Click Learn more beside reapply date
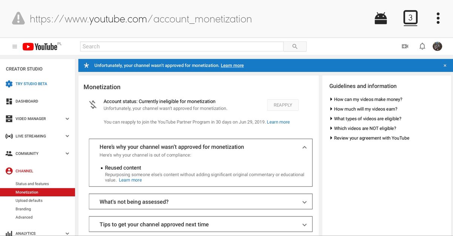The height and width of the screenshot is (236, 453). [x=278, y=122]
